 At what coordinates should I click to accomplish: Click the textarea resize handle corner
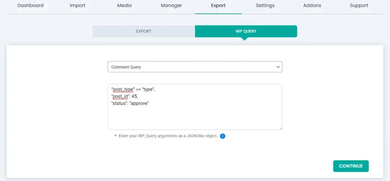coord(280,128)
